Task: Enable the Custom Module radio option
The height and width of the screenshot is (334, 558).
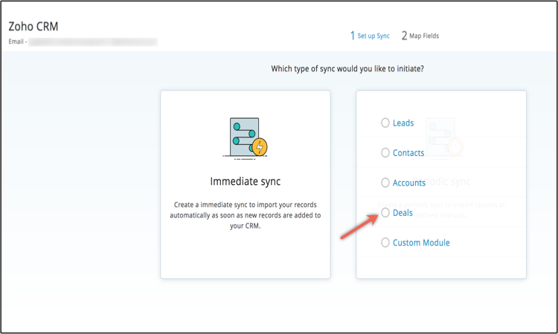Action: click(x=385, y=243)
